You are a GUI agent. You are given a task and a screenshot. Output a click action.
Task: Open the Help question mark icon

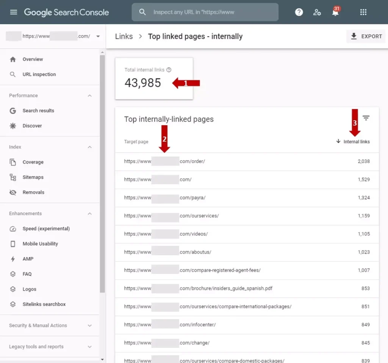[x=299, y=12]
